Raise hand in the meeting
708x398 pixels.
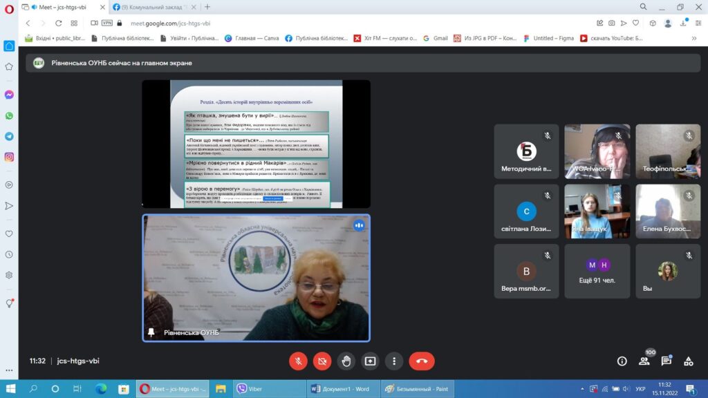[346, 361]
